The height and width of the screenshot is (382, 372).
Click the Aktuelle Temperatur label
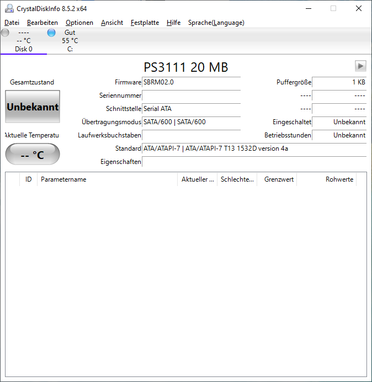[x=32, y=135]
